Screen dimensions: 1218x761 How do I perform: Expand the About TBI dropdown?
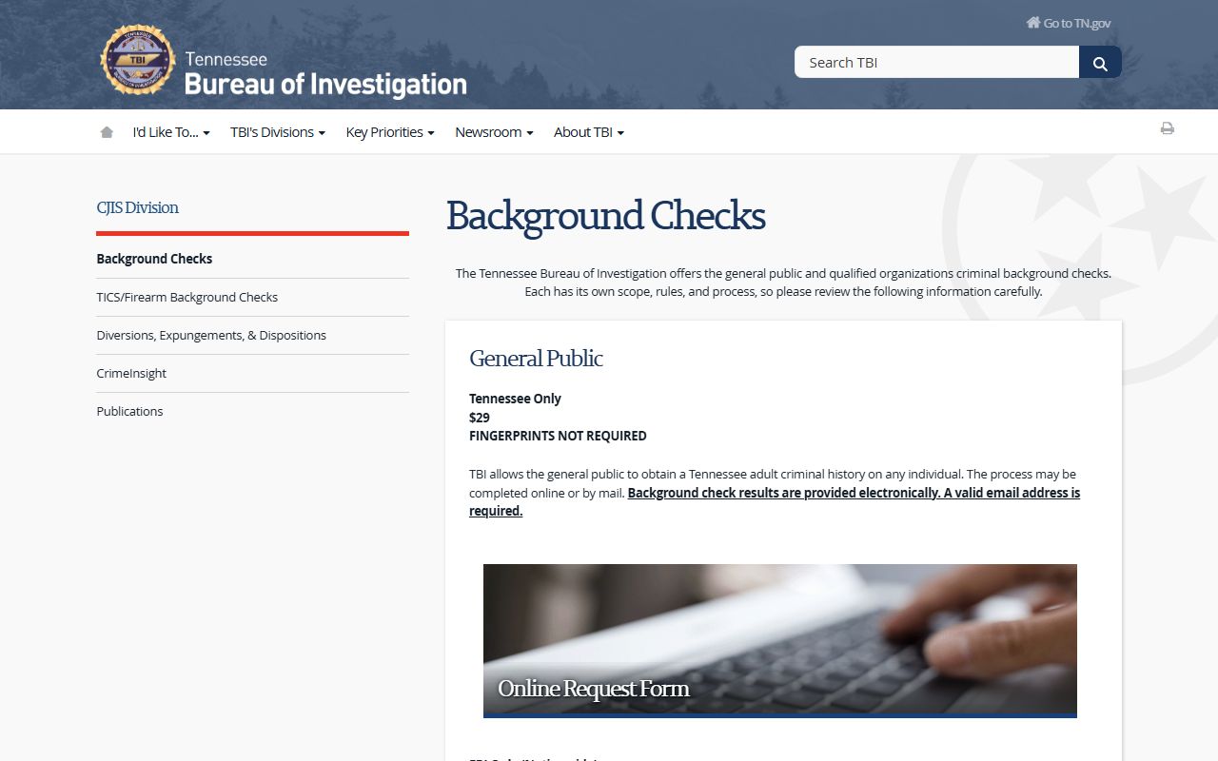[x=588, y=132]
